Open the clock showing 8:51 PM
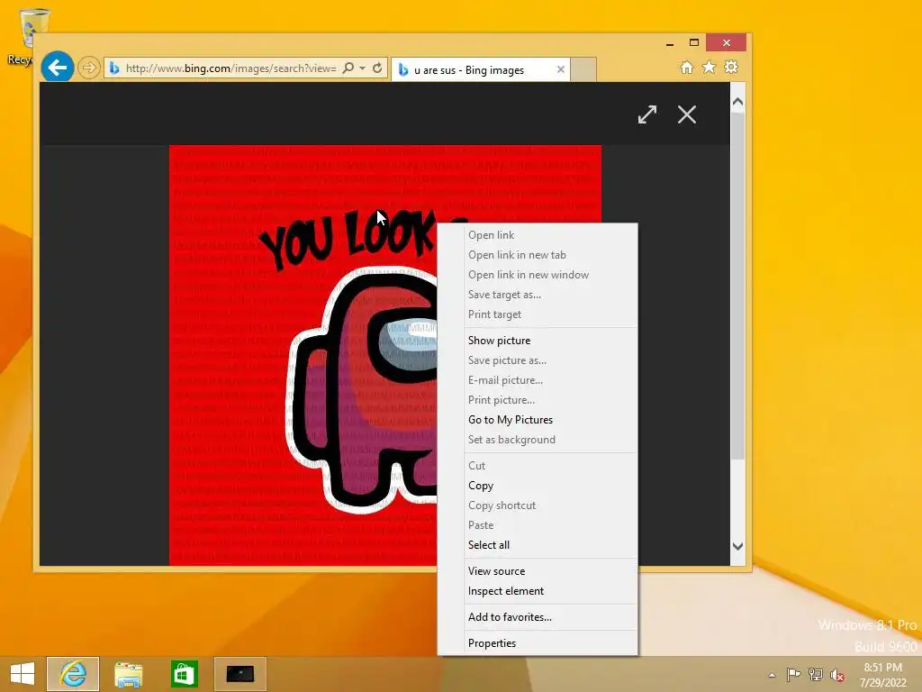Screen dimensions: 922x692 click(x=882, y=675)
